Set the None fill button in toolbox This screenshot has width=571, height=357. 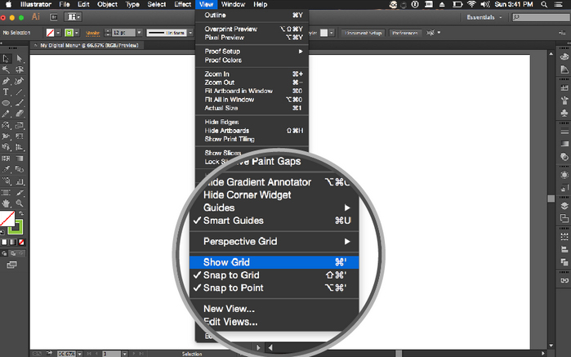[x=21, y=243]
